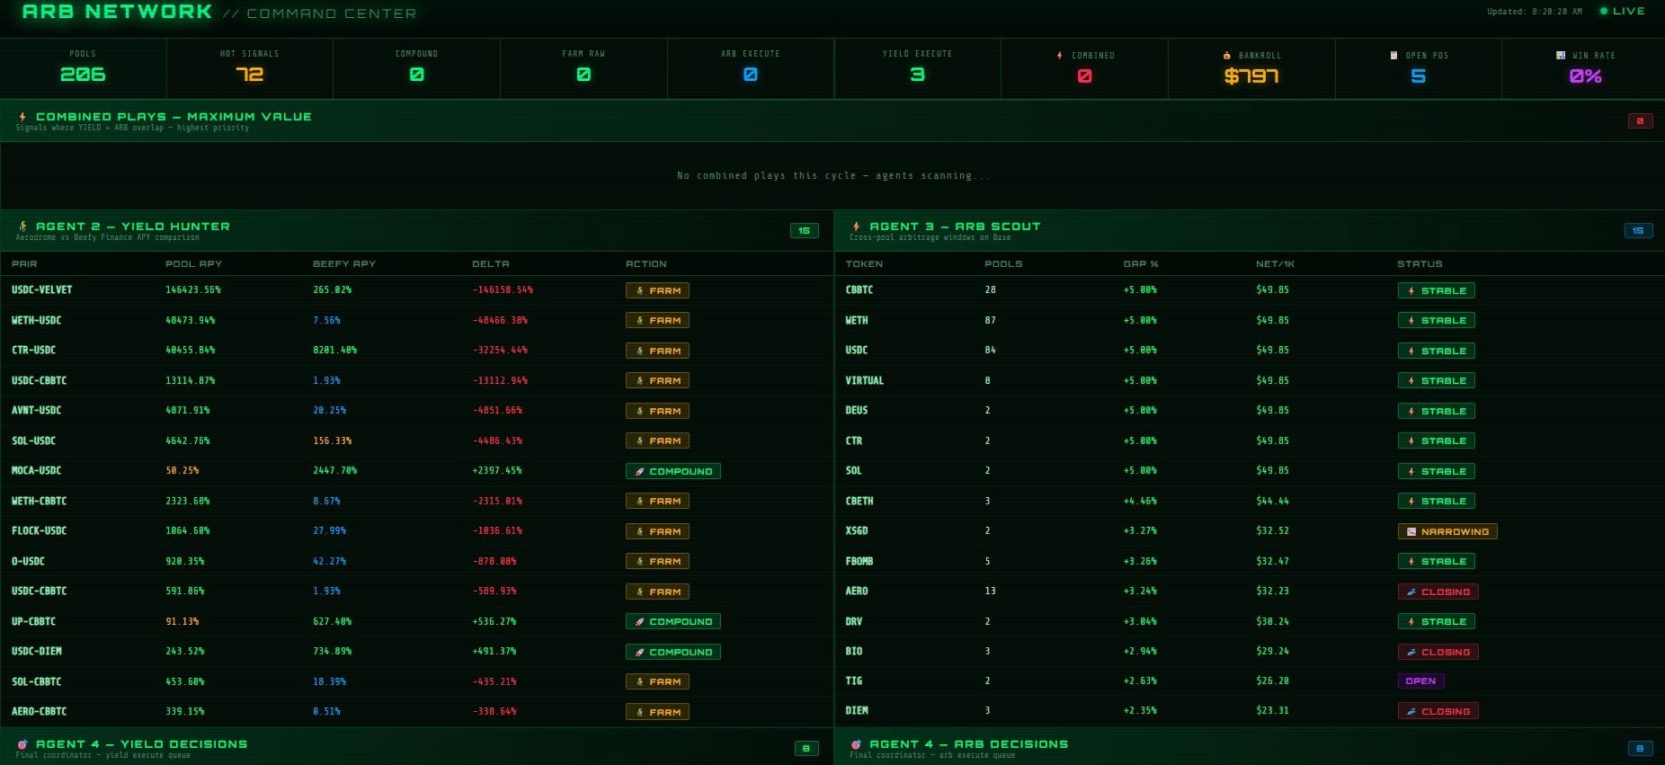This screenshot has height=765, width=1665.
Task: Click the GAP % column header
Action: pyautogui.click(x=1141, y=264)
